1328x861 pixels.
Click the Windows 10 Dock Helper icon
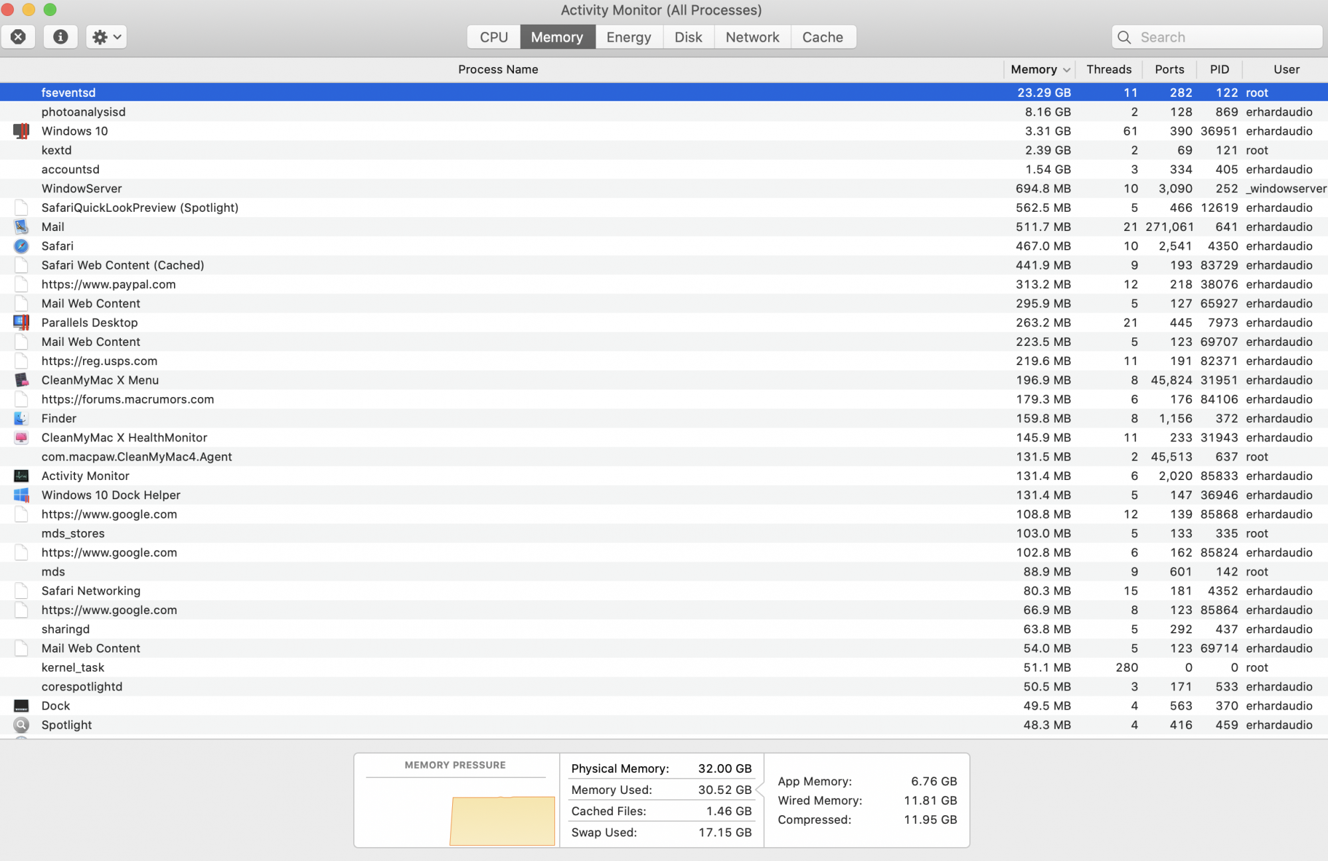coord(21,495)
